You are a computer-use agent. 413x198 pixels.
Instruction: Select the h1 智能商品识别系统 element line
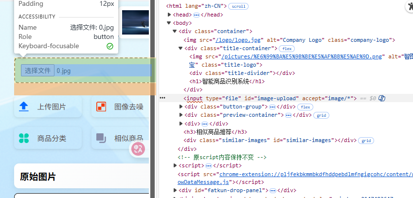tap(227, 82)
